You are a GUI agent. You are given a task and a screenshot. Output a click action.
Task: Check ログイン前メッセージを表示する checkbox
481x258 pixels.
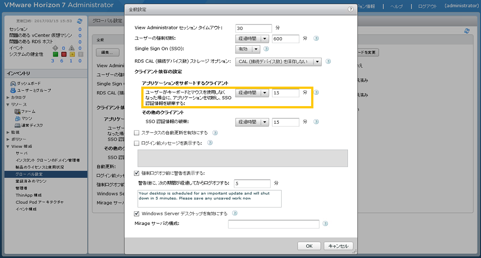click(x=137, y=143)
